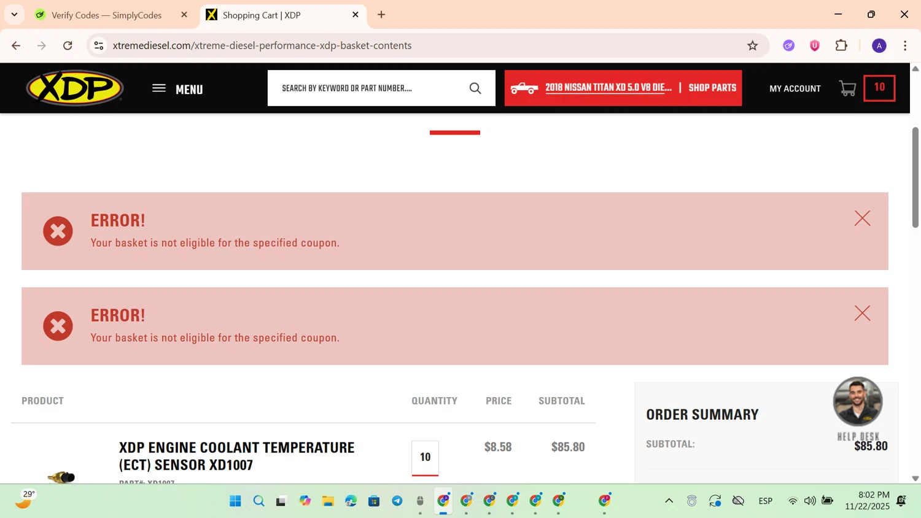
Task: Click the XDP logo in header
Action: click(75, 88)
